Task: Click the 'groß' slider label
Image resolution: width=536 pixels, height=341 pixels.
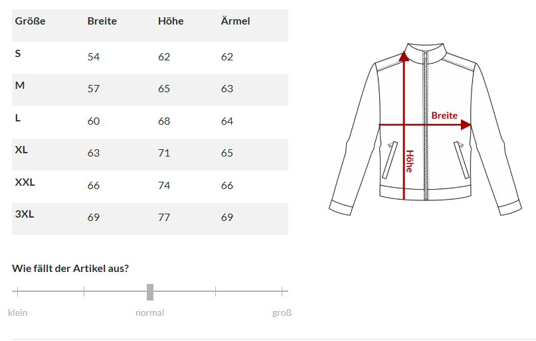Action: coord(282,312)
